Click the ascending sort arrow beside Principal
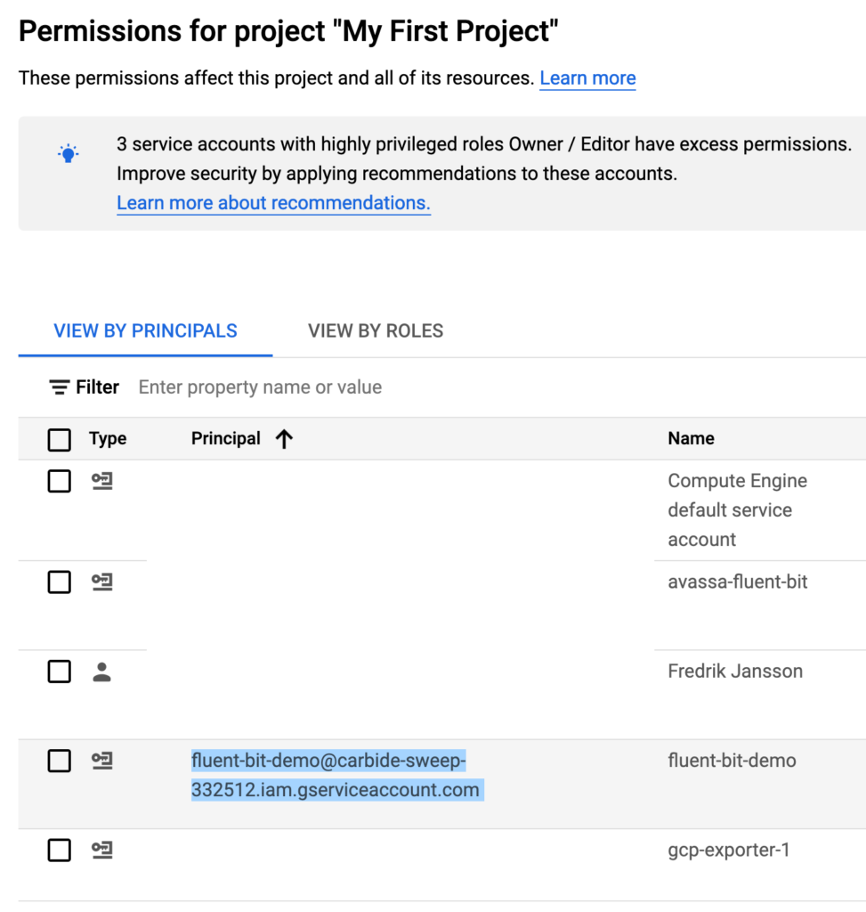Screen dimensions: 866x912 click(284, 438)
